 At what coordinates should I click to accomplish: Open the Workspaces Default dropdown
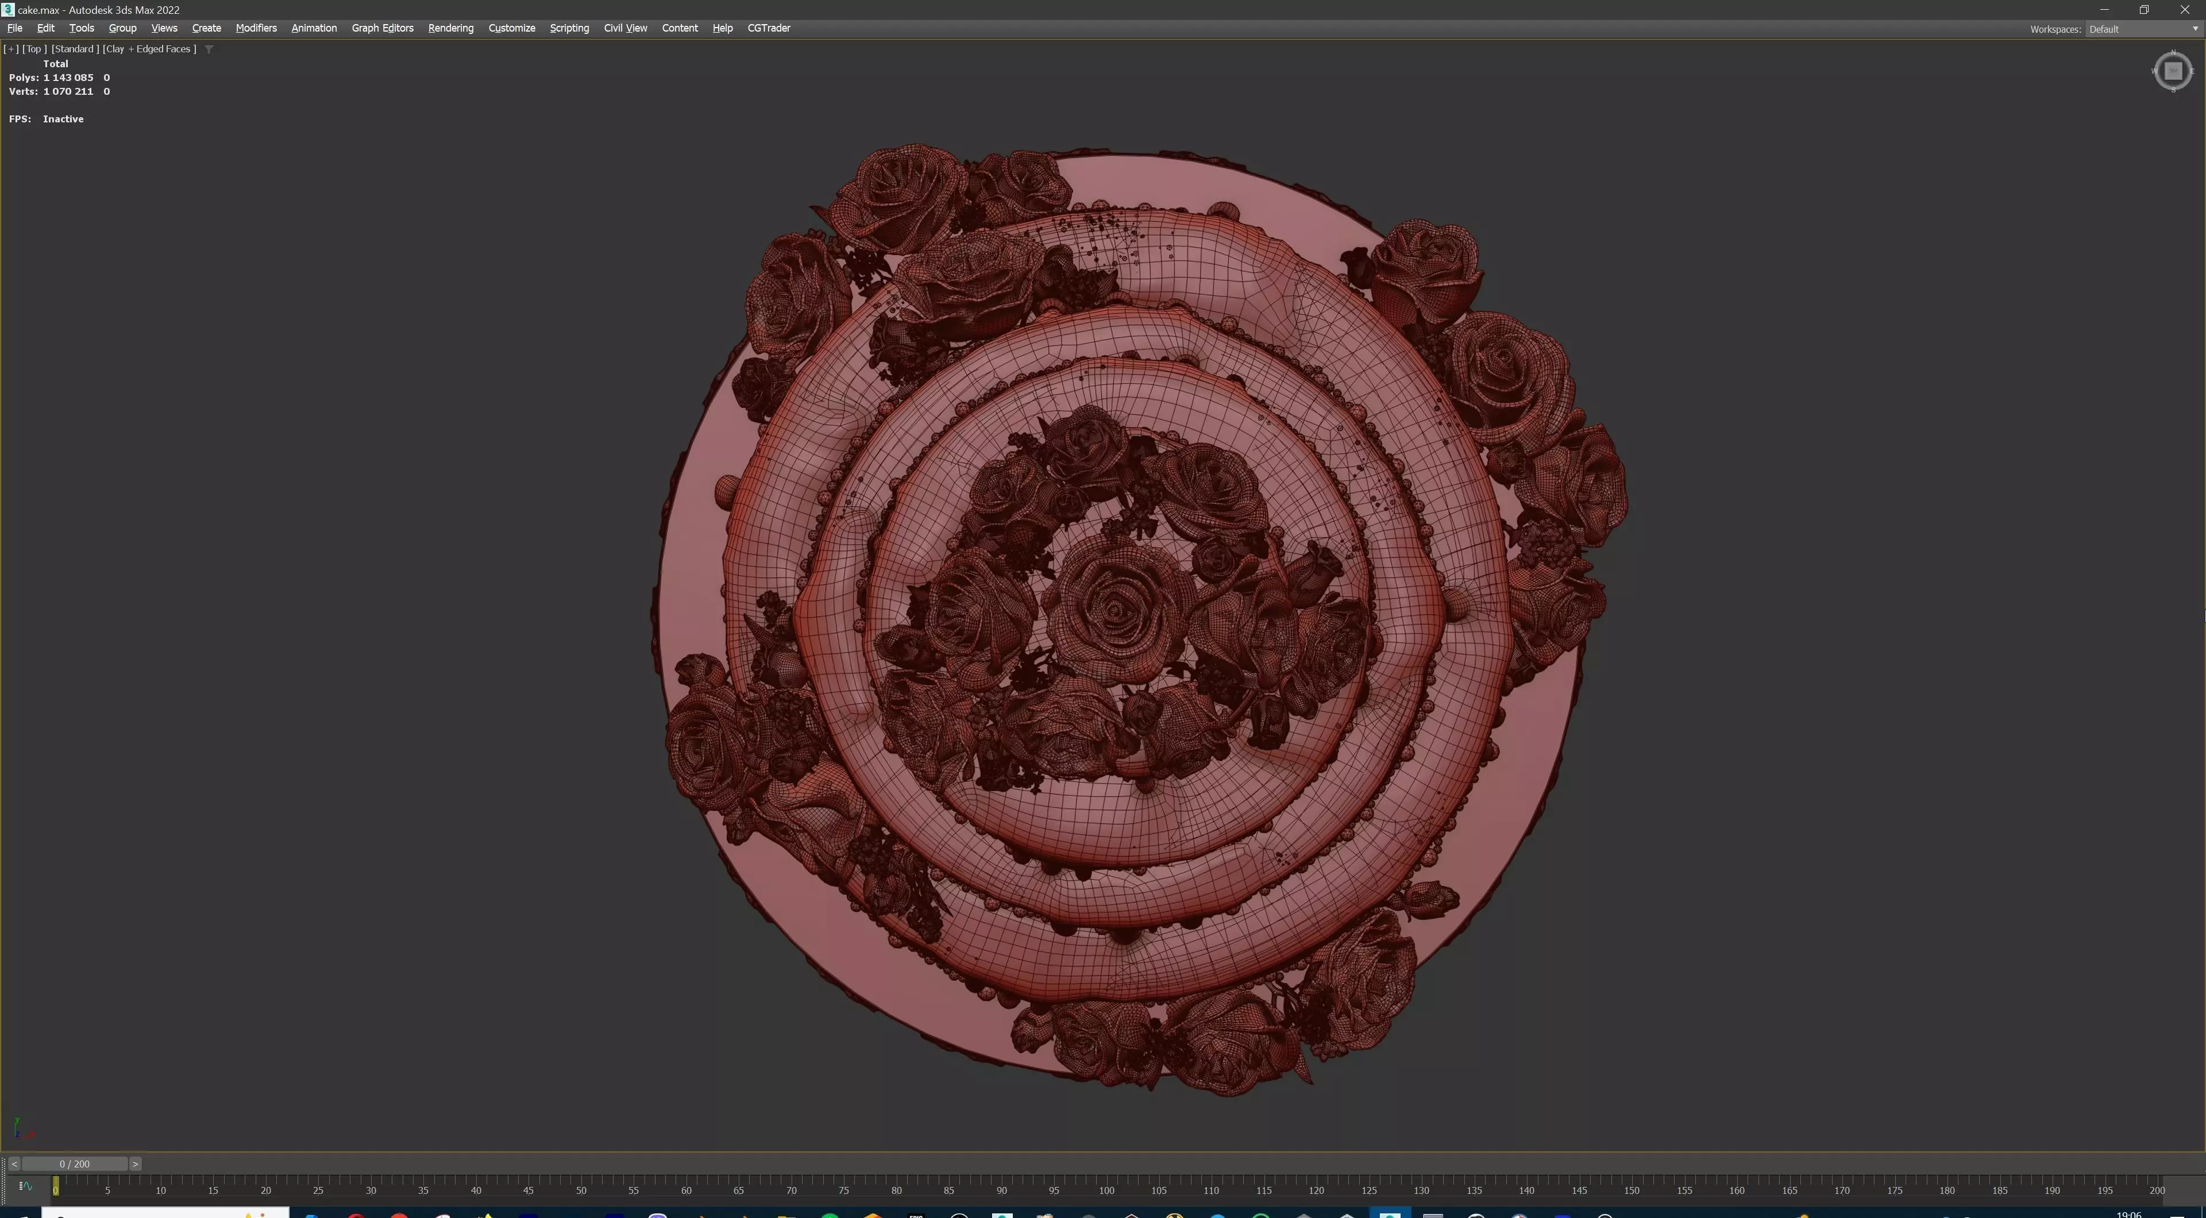pyautogui.click(x=2142, y=29)
